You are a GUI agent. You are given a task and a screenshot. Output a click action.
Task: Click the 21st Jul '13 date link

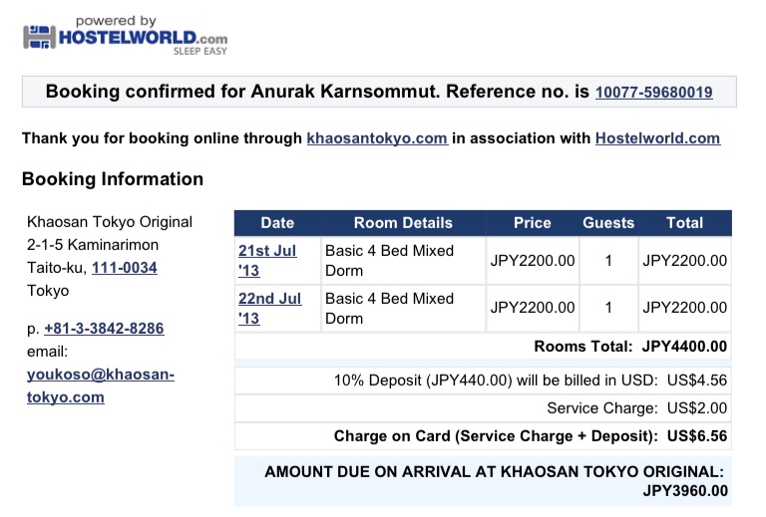click(267, 260)
